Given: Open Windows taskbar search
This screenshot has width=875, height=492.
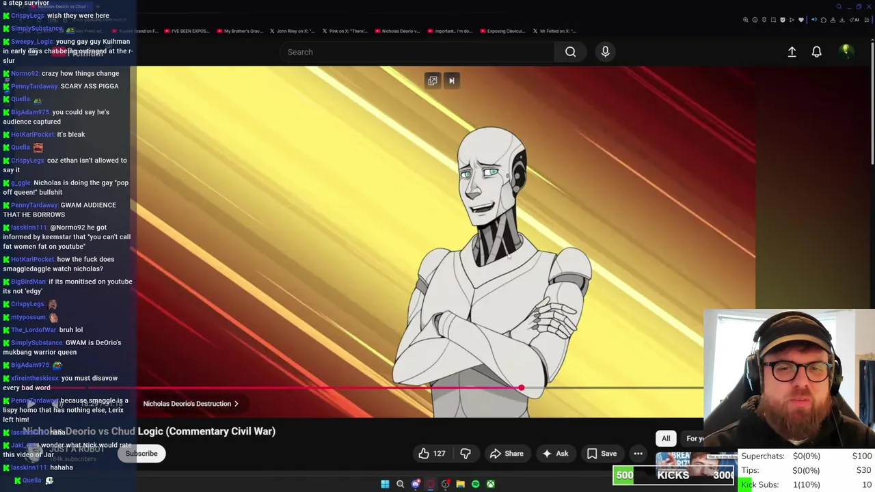Looking at the screenshot, I should [x=400, y=484].
